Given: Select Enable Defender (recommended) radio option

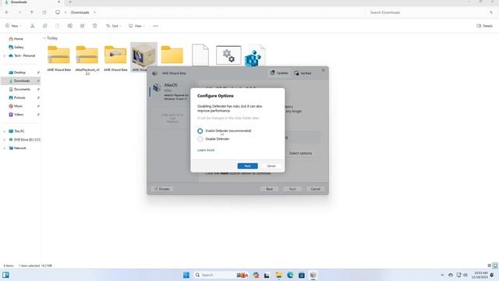Looking at the screenshot, I should point(200,131).
